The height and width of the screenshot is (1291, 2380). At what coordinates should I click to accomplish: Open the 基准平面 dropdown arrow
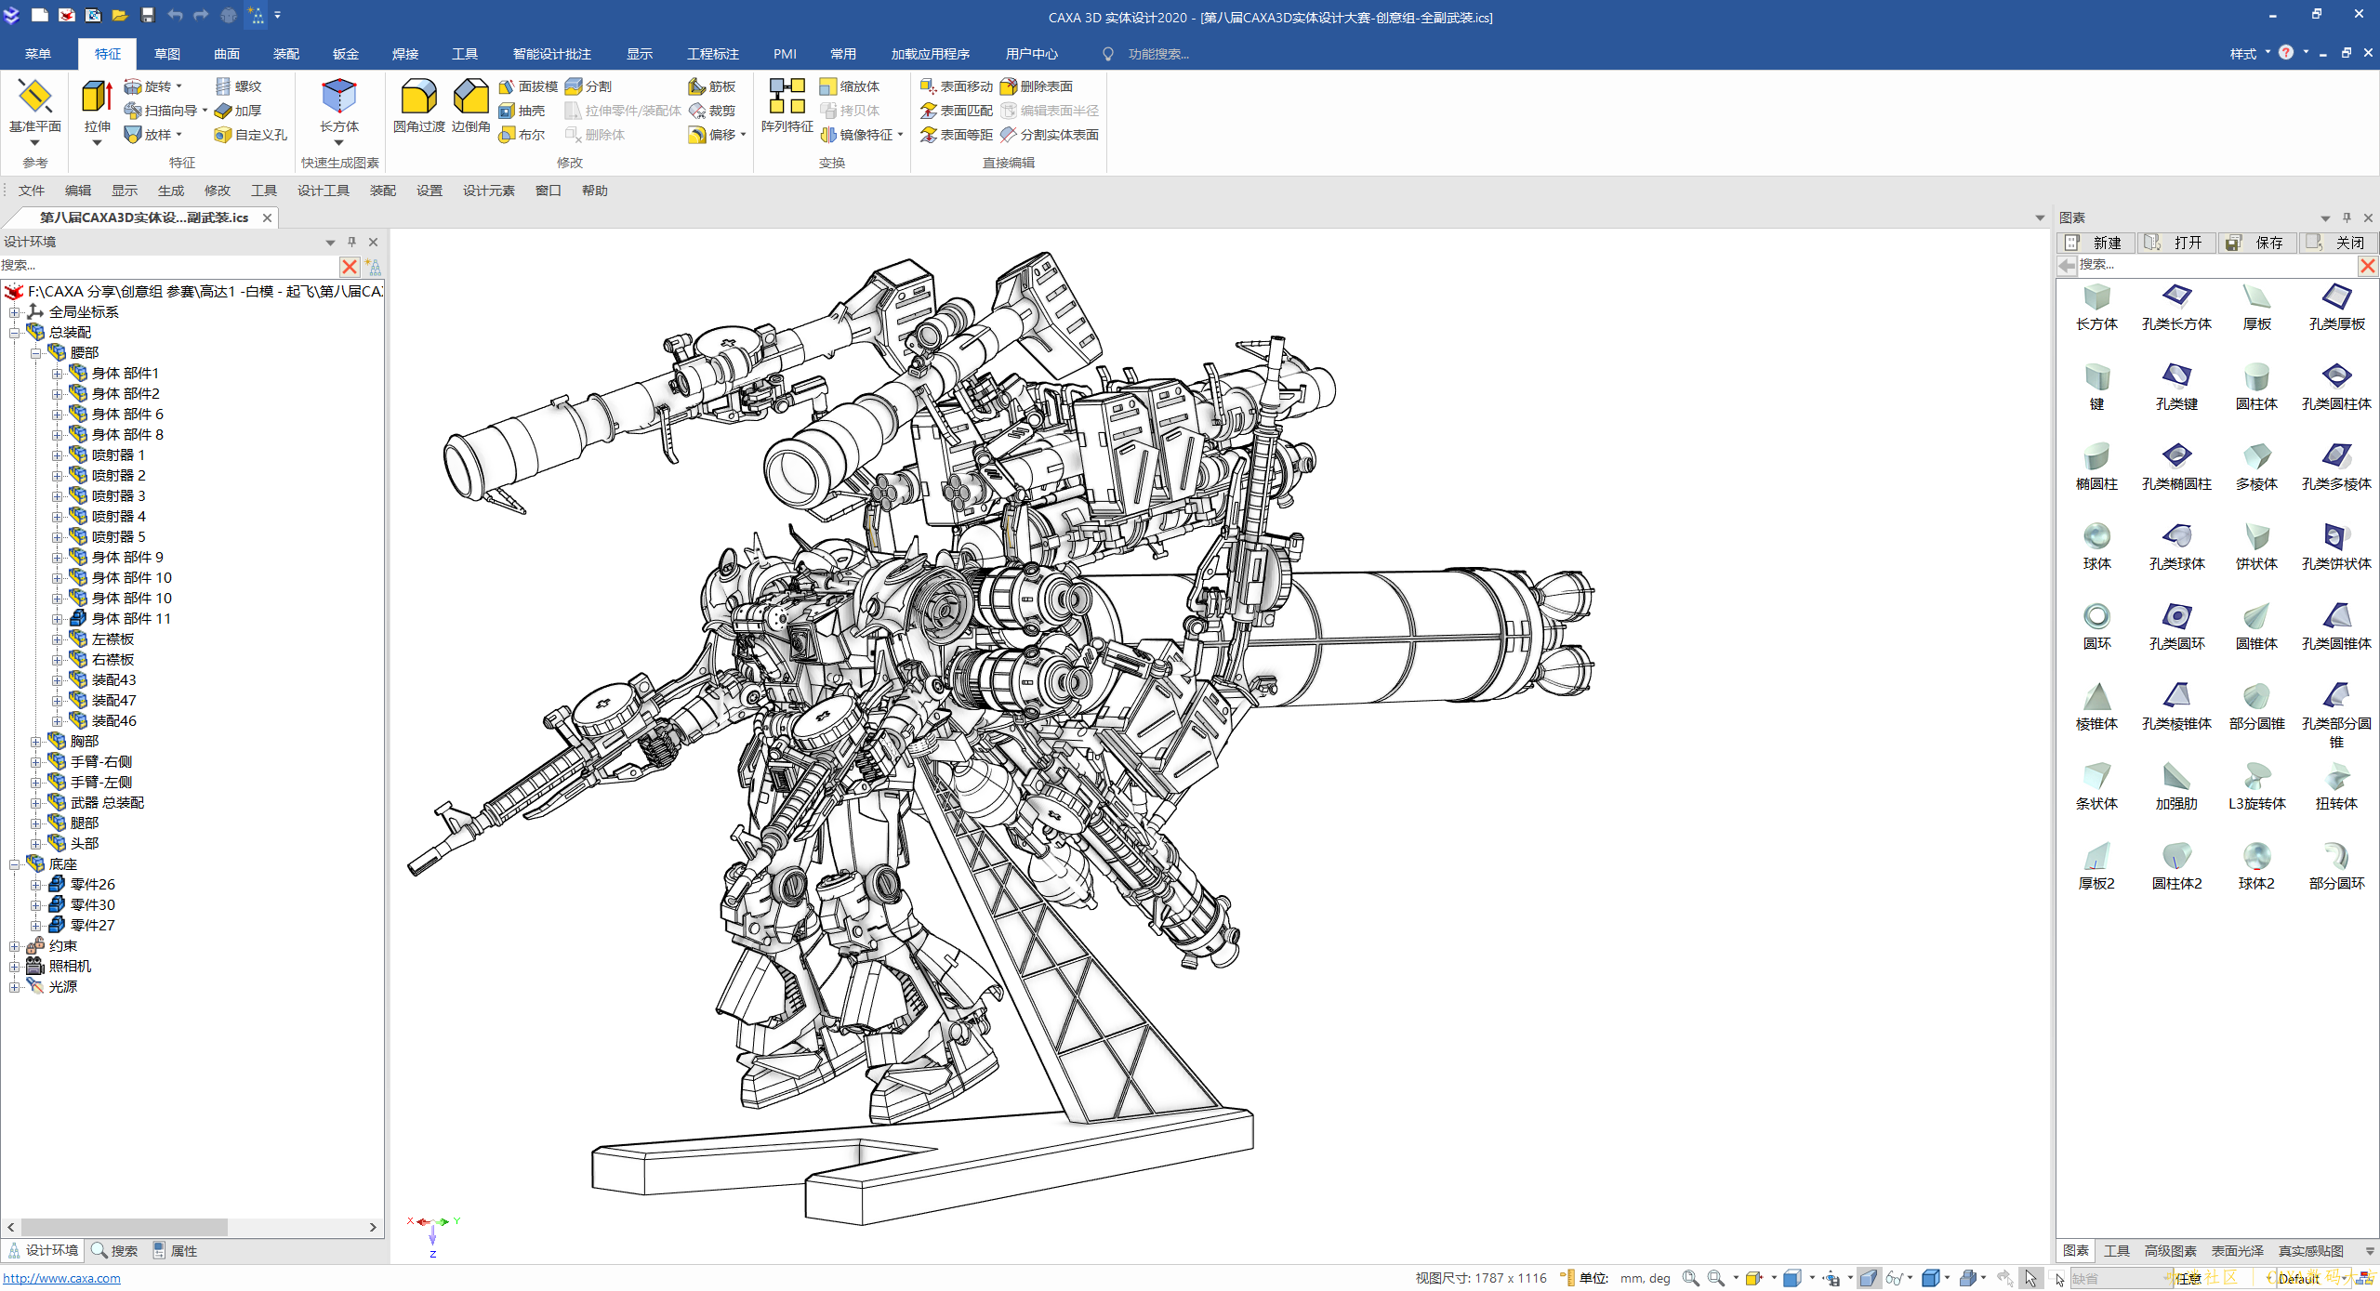tap(34, 143)
